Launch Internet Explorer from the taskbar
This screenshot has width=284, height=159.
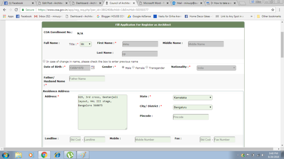click(57, 155)
